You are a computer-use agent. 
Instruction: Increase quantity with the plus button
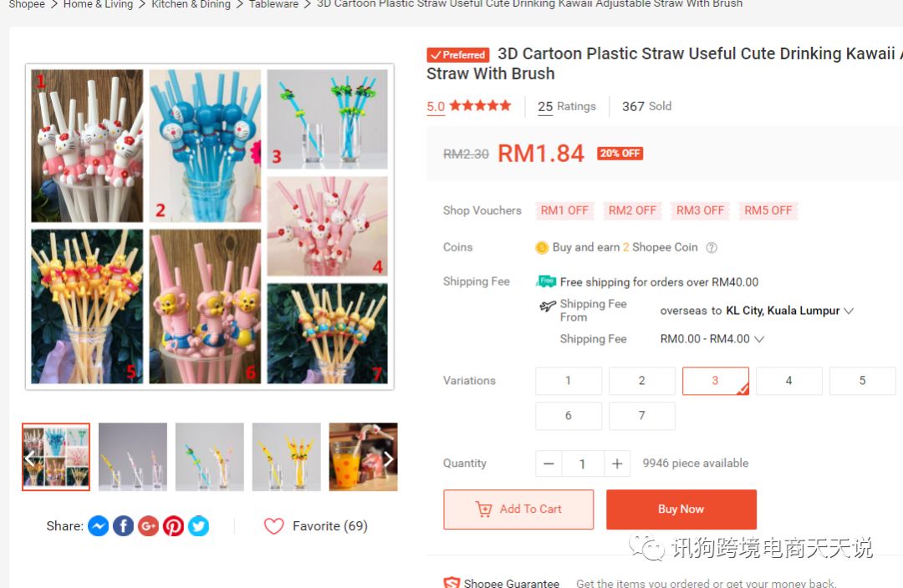[617, 464]
